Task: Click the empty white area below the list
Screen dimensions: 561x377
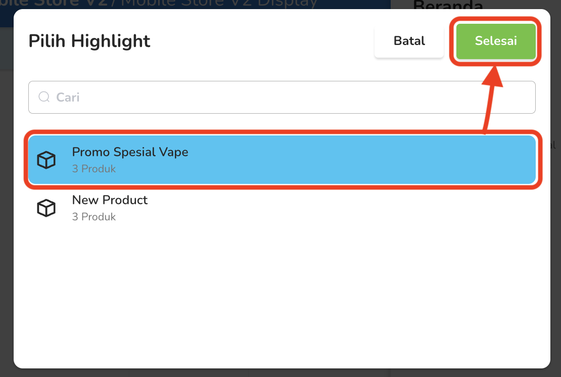Action: [x=282, y=297]
